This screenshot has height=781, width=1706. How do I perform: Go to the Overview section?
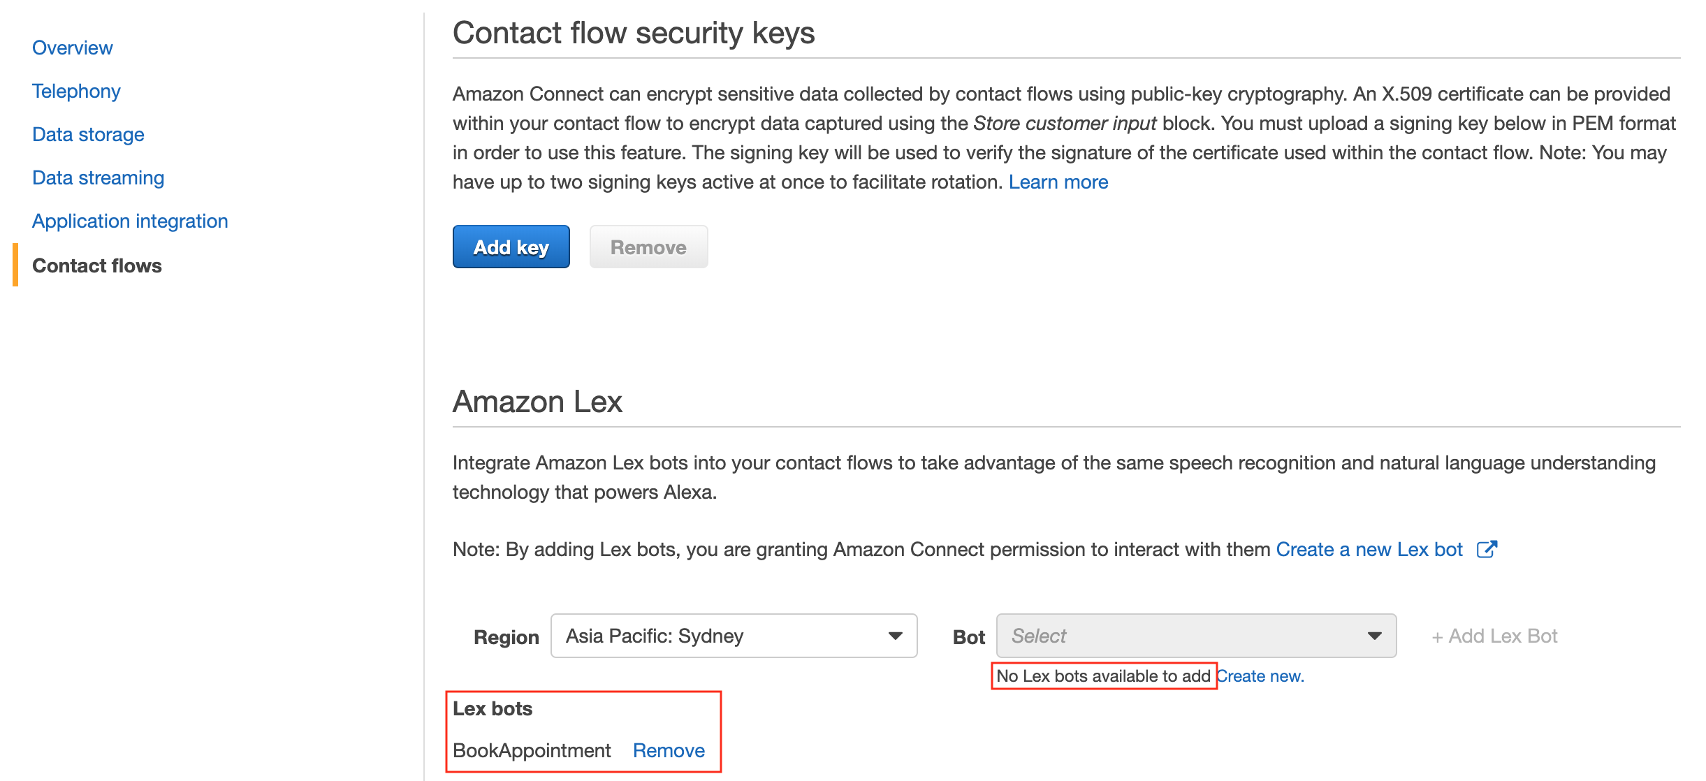tap(73, 48)
